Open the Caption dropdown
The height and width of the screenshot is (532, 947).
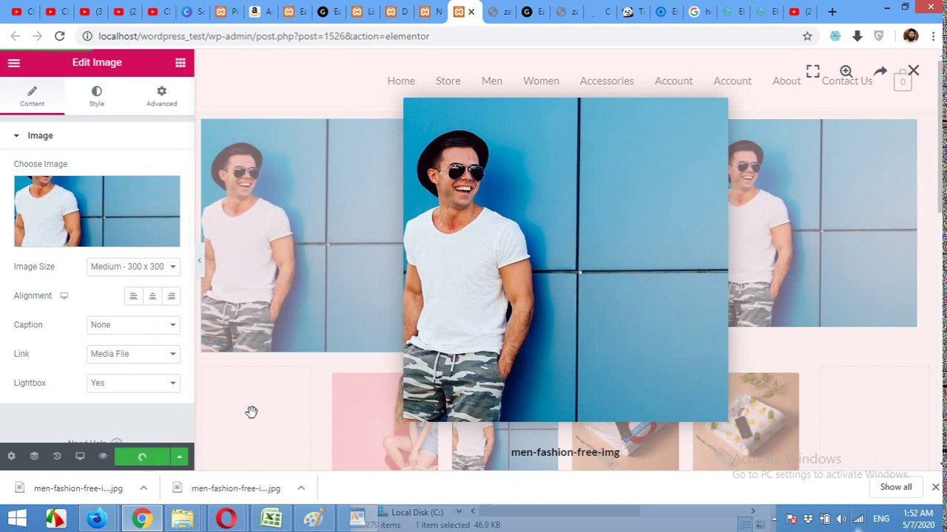[133, 325]
